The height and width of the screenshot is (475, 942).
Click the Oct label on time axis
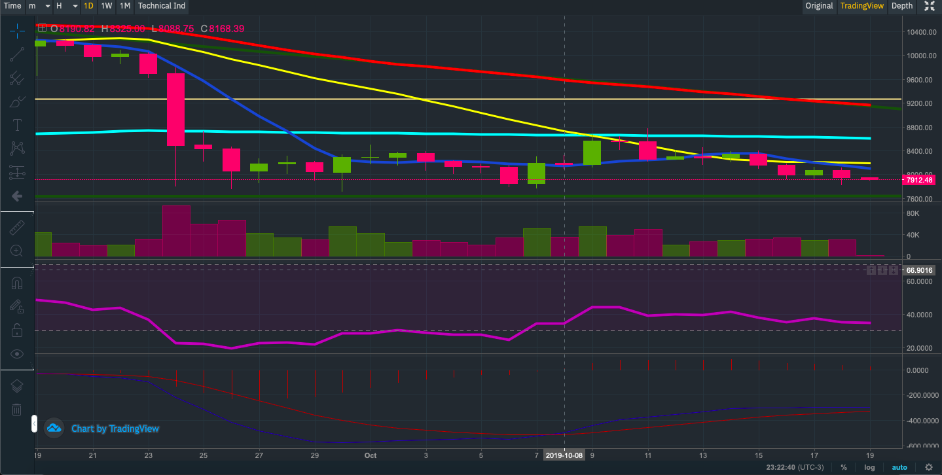click(371, 455)
